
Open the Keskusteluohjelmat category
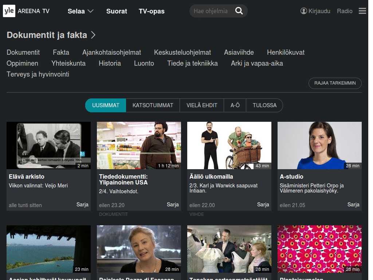click(x=182, y=52)
